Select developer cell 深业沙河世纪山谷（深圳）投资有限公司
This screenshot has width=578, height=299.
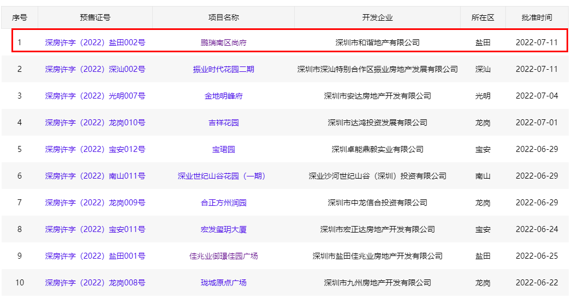378,176
